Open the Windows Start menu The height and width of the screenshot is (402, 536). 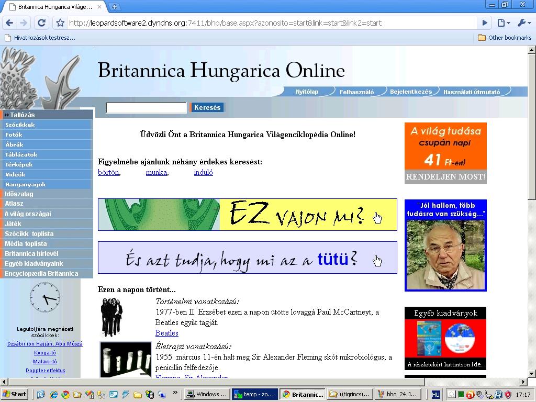(x=15, y=394)
